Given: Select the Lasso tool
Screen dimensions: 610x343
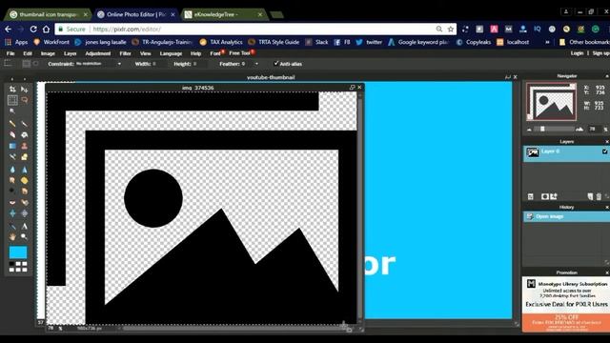Looking at the screenshot, I should 24,100.
